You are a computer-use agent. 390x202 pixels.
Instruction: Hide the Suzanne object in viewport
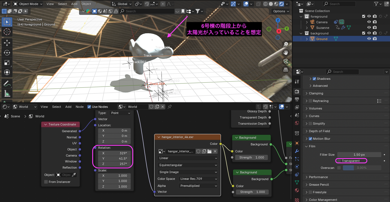point(369,28)
